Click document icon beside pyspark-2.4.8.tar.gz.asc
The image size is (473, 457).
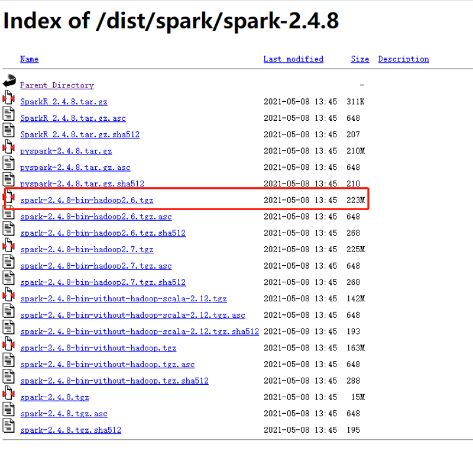coord(9,163)
